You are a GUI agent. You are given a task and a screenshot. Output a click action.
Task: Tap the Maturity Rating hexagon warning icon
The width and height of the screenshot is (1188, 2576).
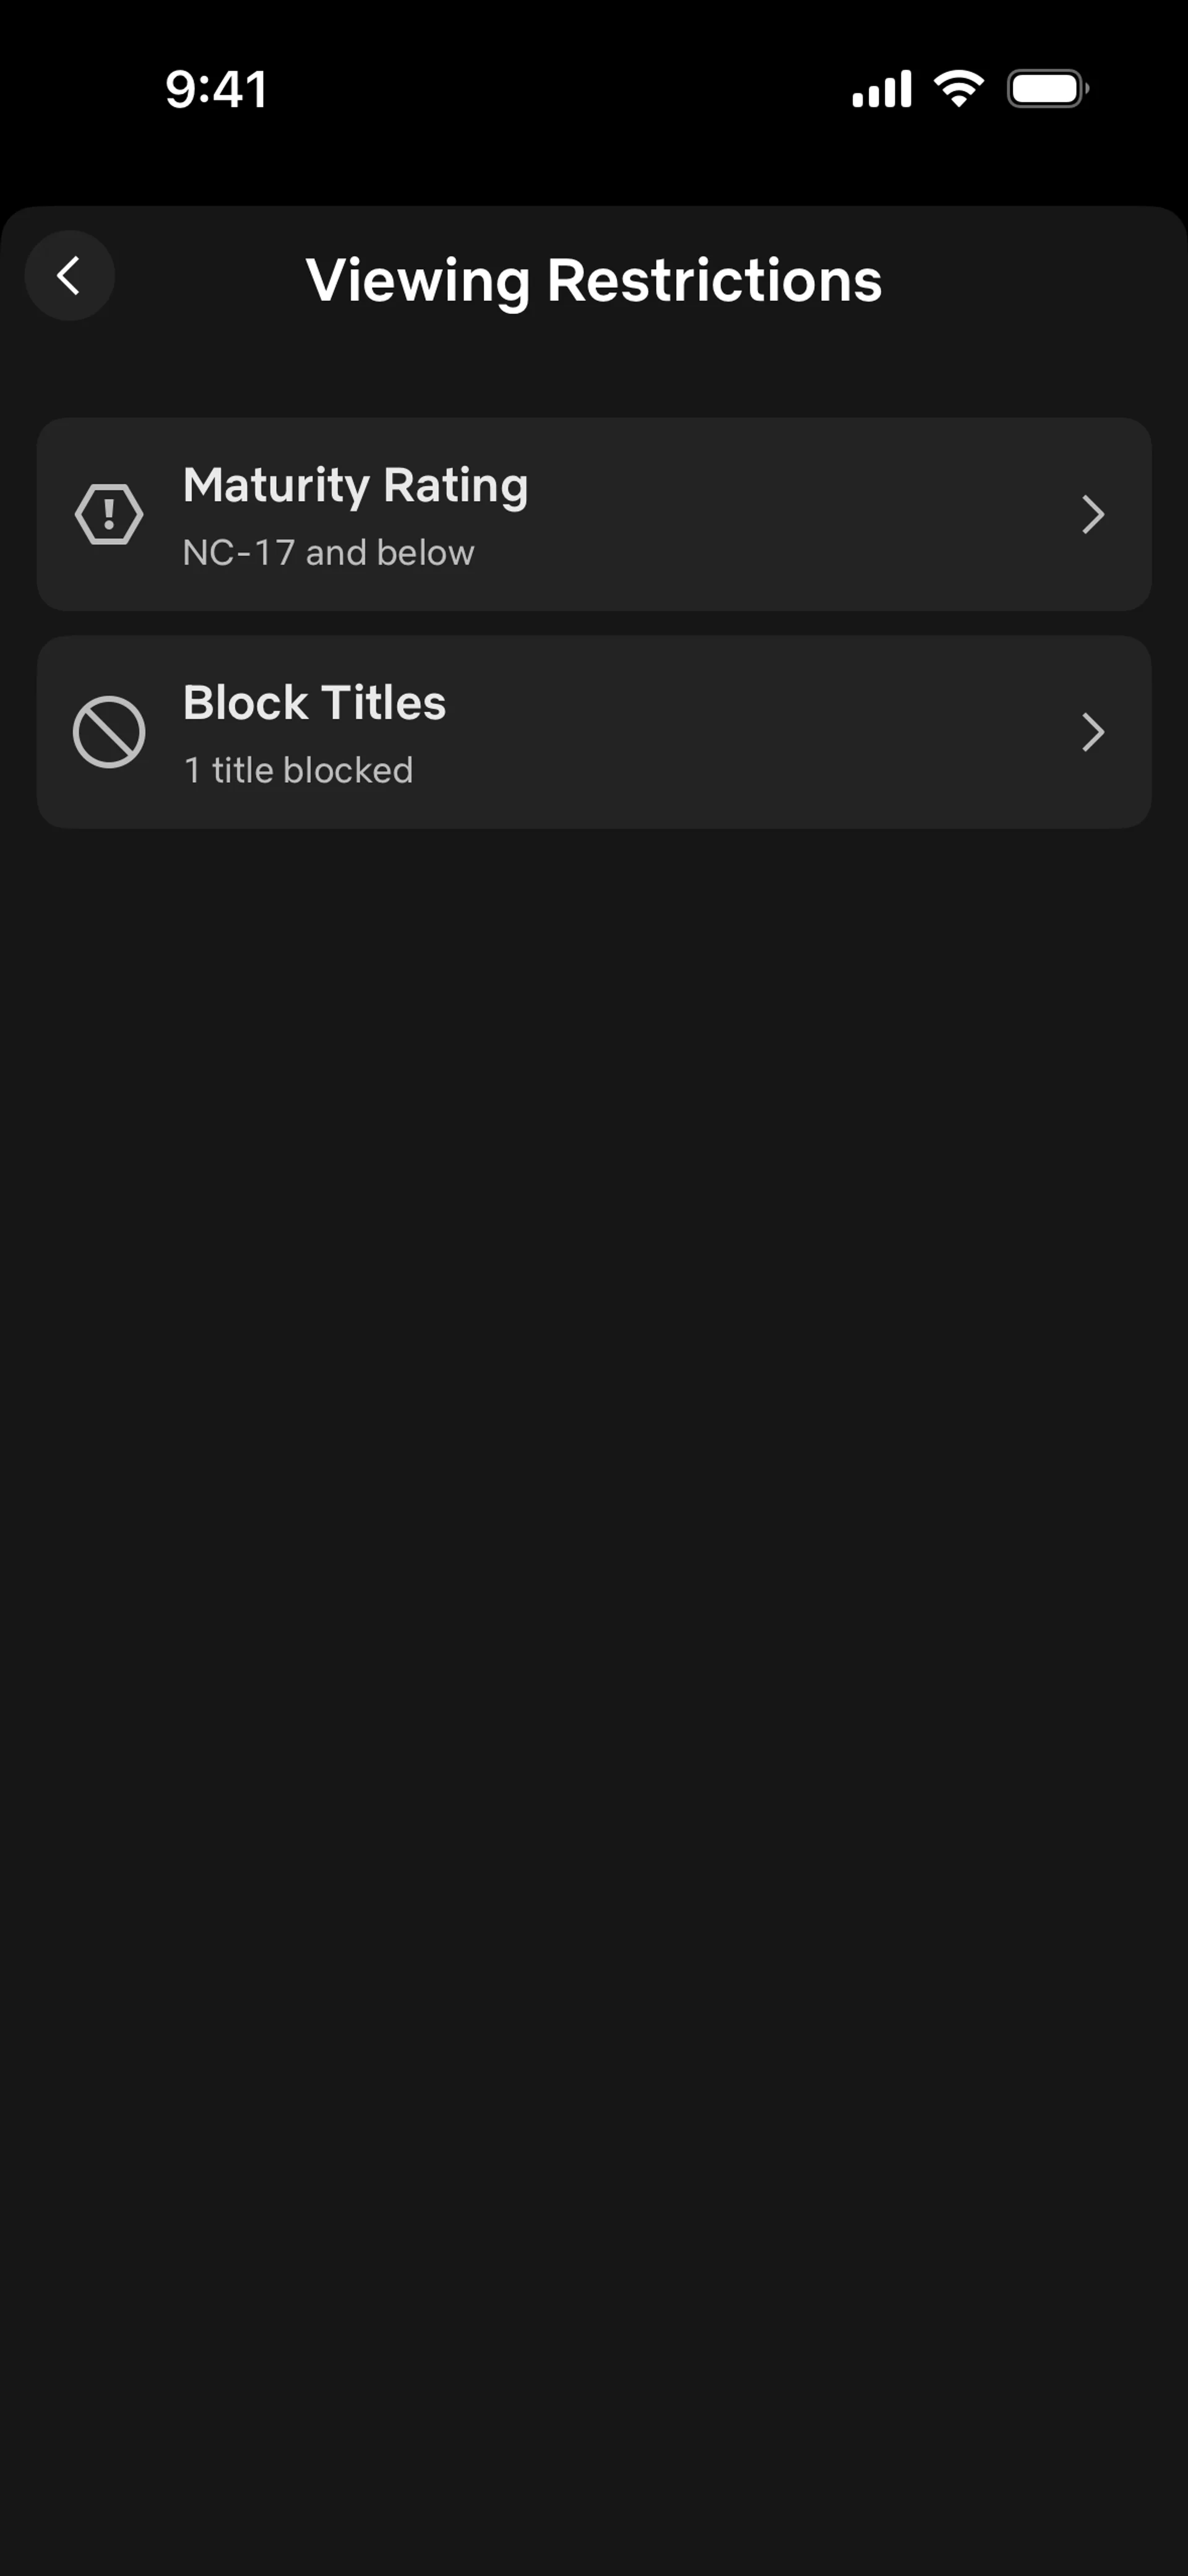point(109,515)
